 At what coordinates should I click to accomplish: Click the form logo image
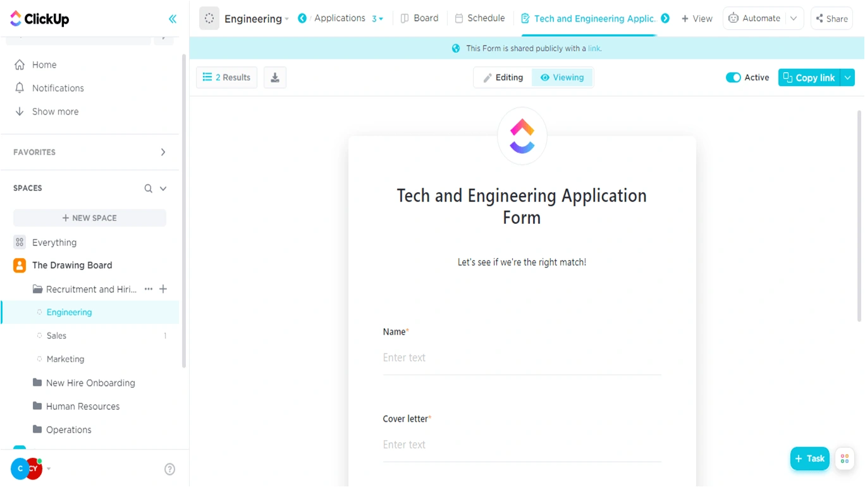pyautogui.click(x=522, y=136)
